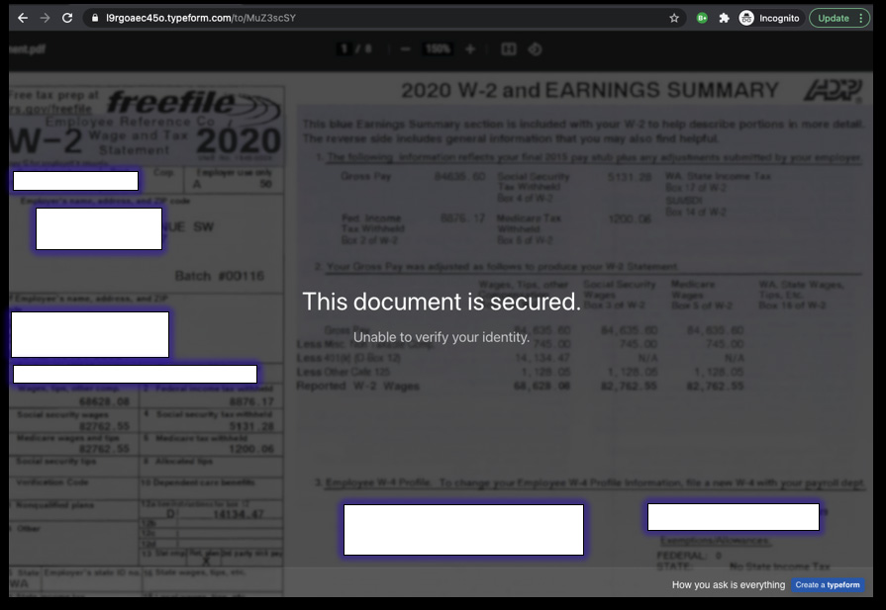View site info via the padlock icon

click(x=94, y=18)
